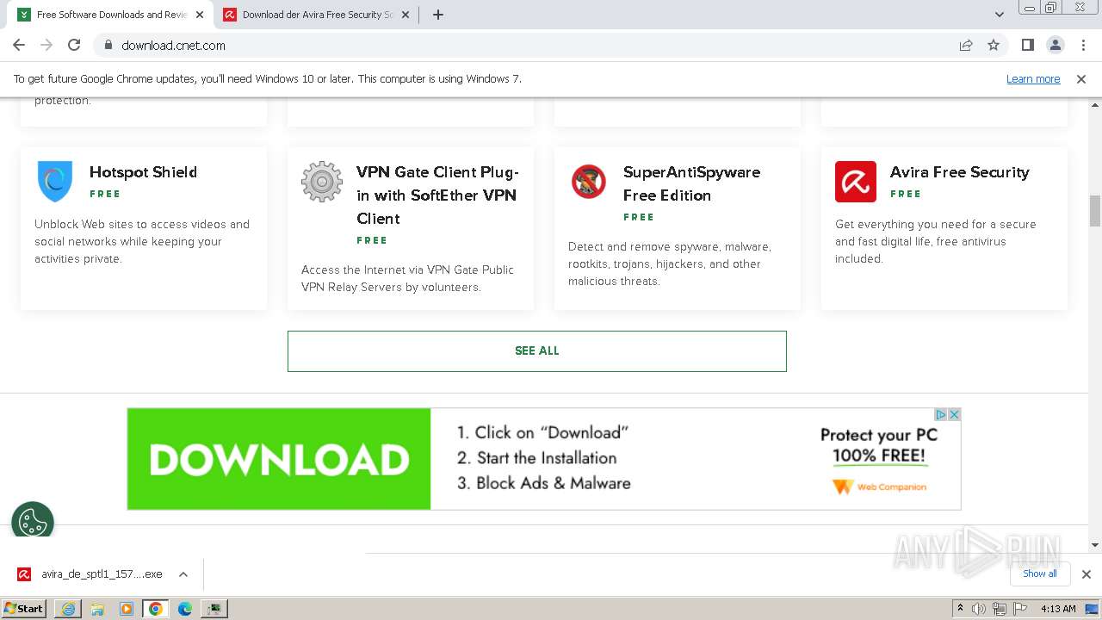
Task: Click the Learn more link
Action: click(x=1033, y=78)
